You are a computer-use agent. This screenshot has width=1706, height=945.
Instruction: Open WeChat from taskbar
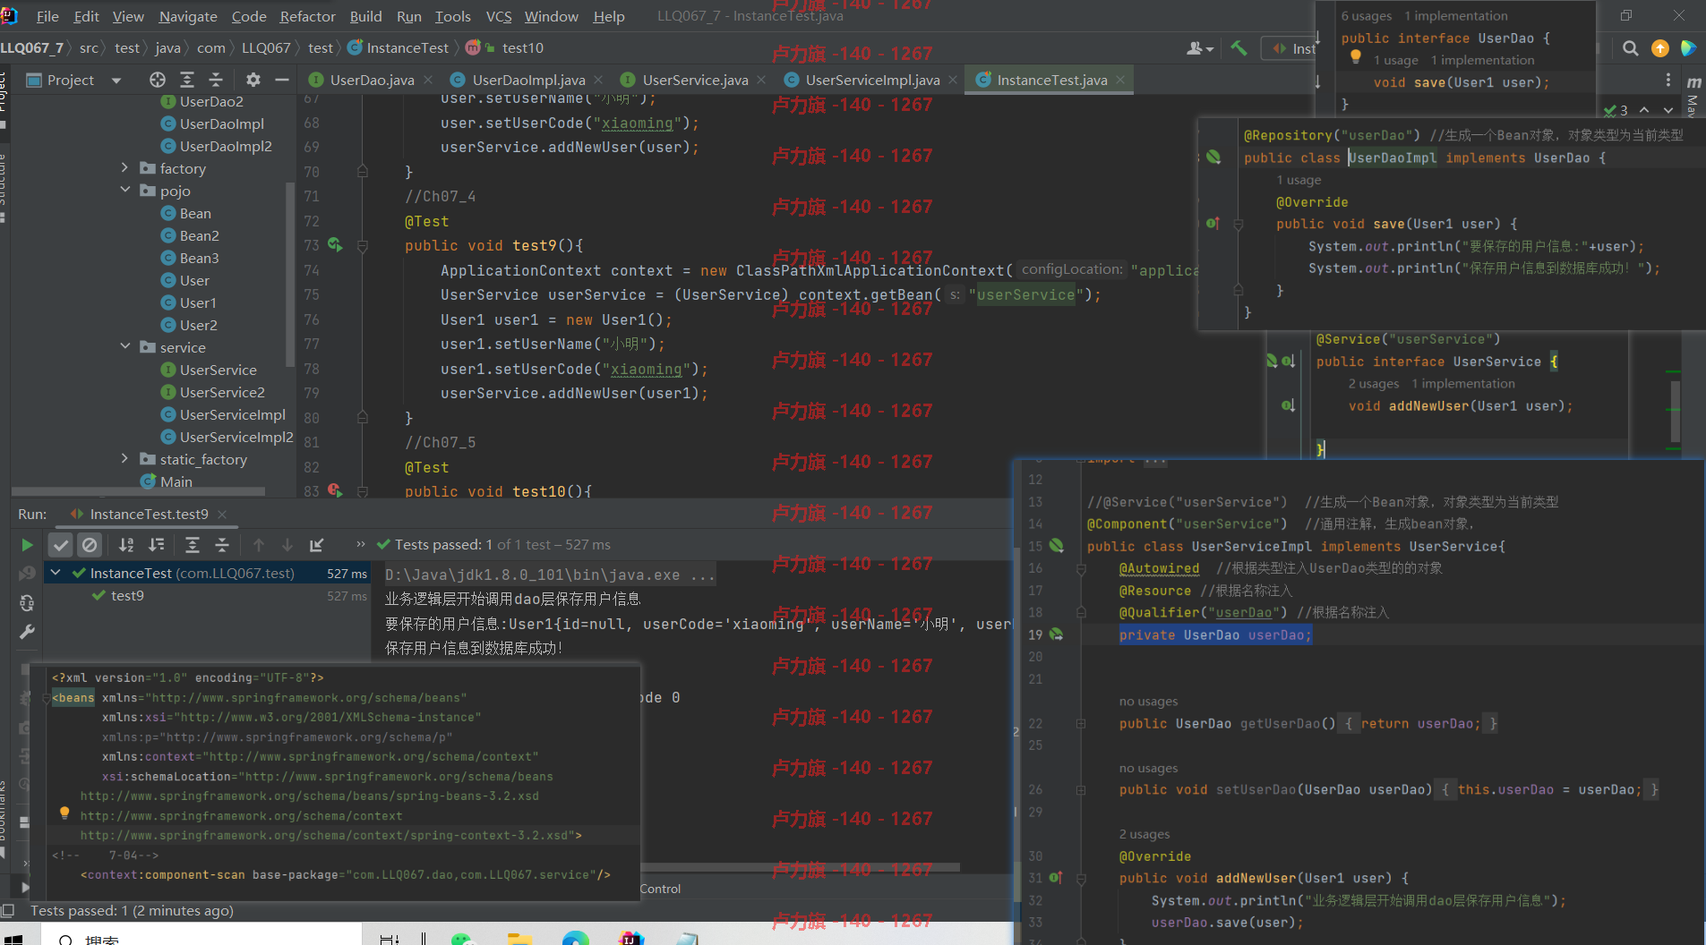[x=461, y=938]
